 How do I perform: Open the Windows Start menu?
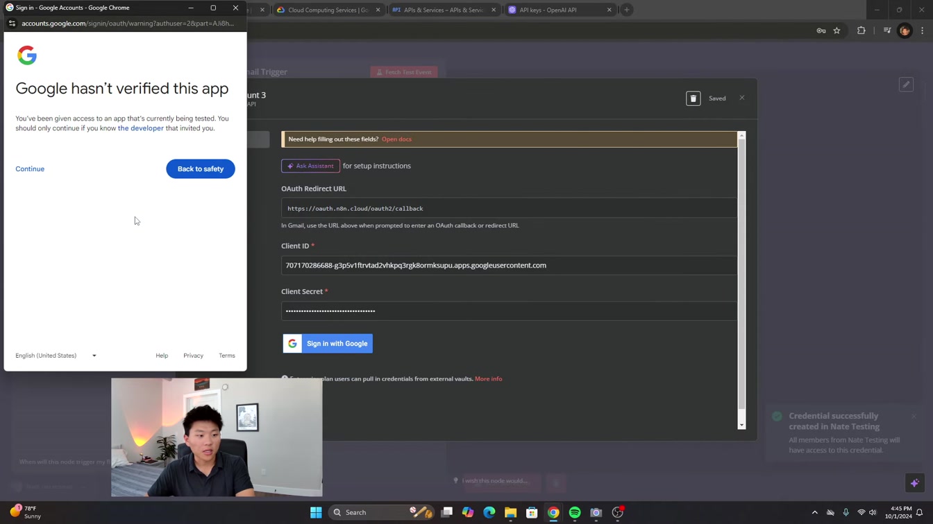pyautogui.click(x=316, y=513)
